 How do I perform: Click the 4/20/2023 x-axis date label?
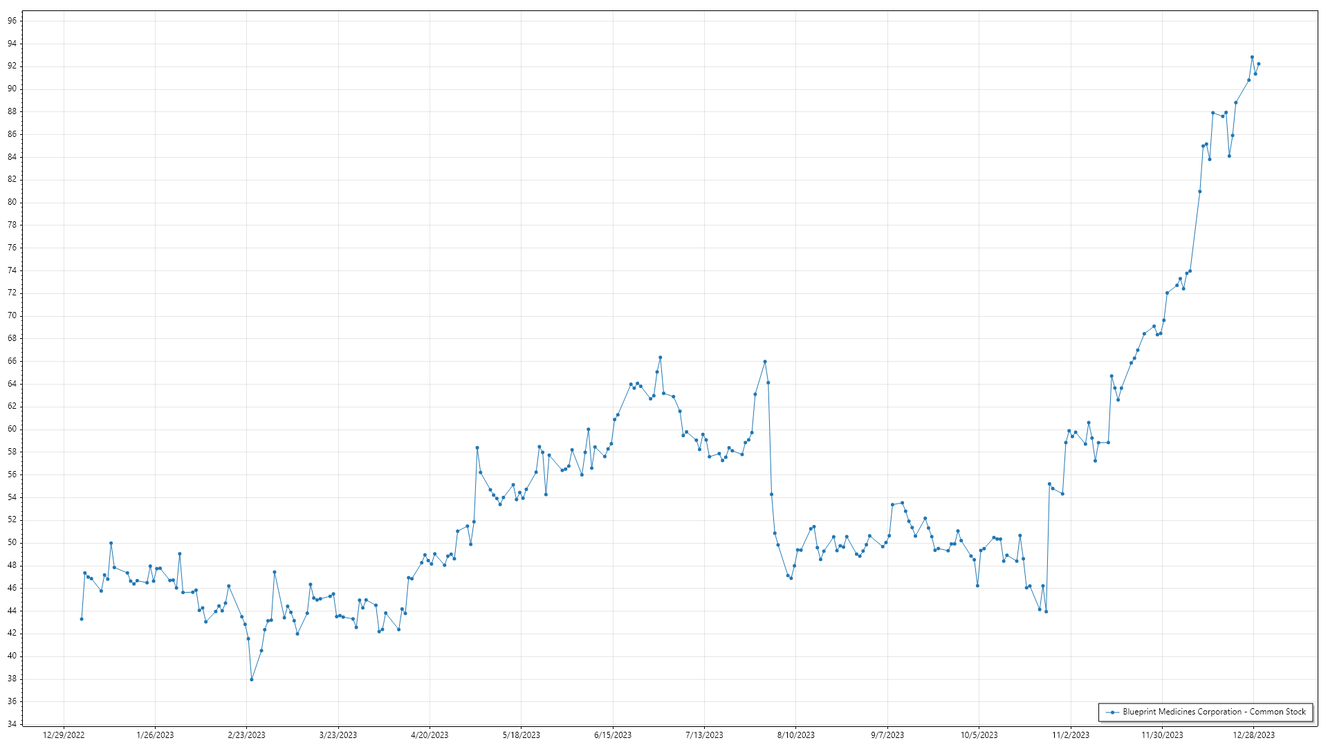click(x=430, y=735)
